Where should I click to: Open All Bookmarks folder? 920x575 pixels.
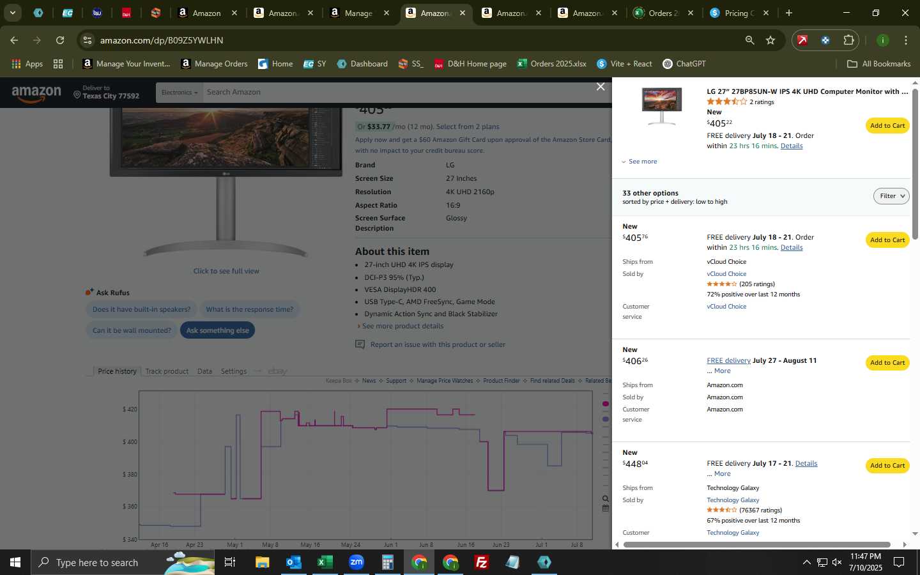[878, 64]
